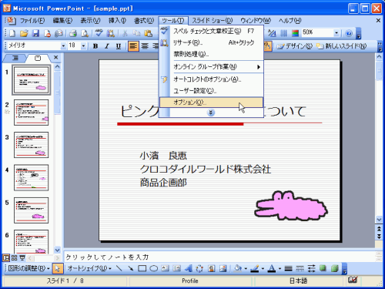The width and height of the screenshot is (385, 289).
Task: Click the 新しいスライド (New Slide) button
Action: (x=341, y=46)
